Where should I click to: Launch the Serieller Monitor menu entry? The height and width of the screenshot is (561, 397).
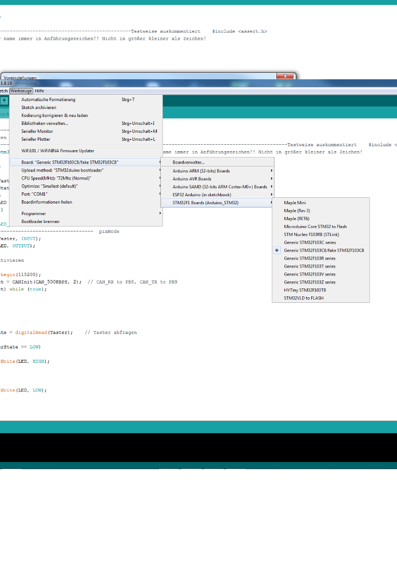pyautogui.click(x=86, y=131)
